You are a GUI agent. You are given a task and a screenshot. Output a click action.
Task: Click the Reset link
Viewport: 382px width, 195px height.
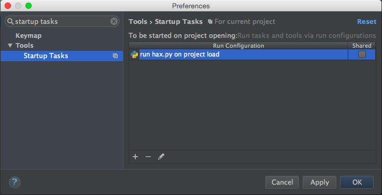(366, 22)
